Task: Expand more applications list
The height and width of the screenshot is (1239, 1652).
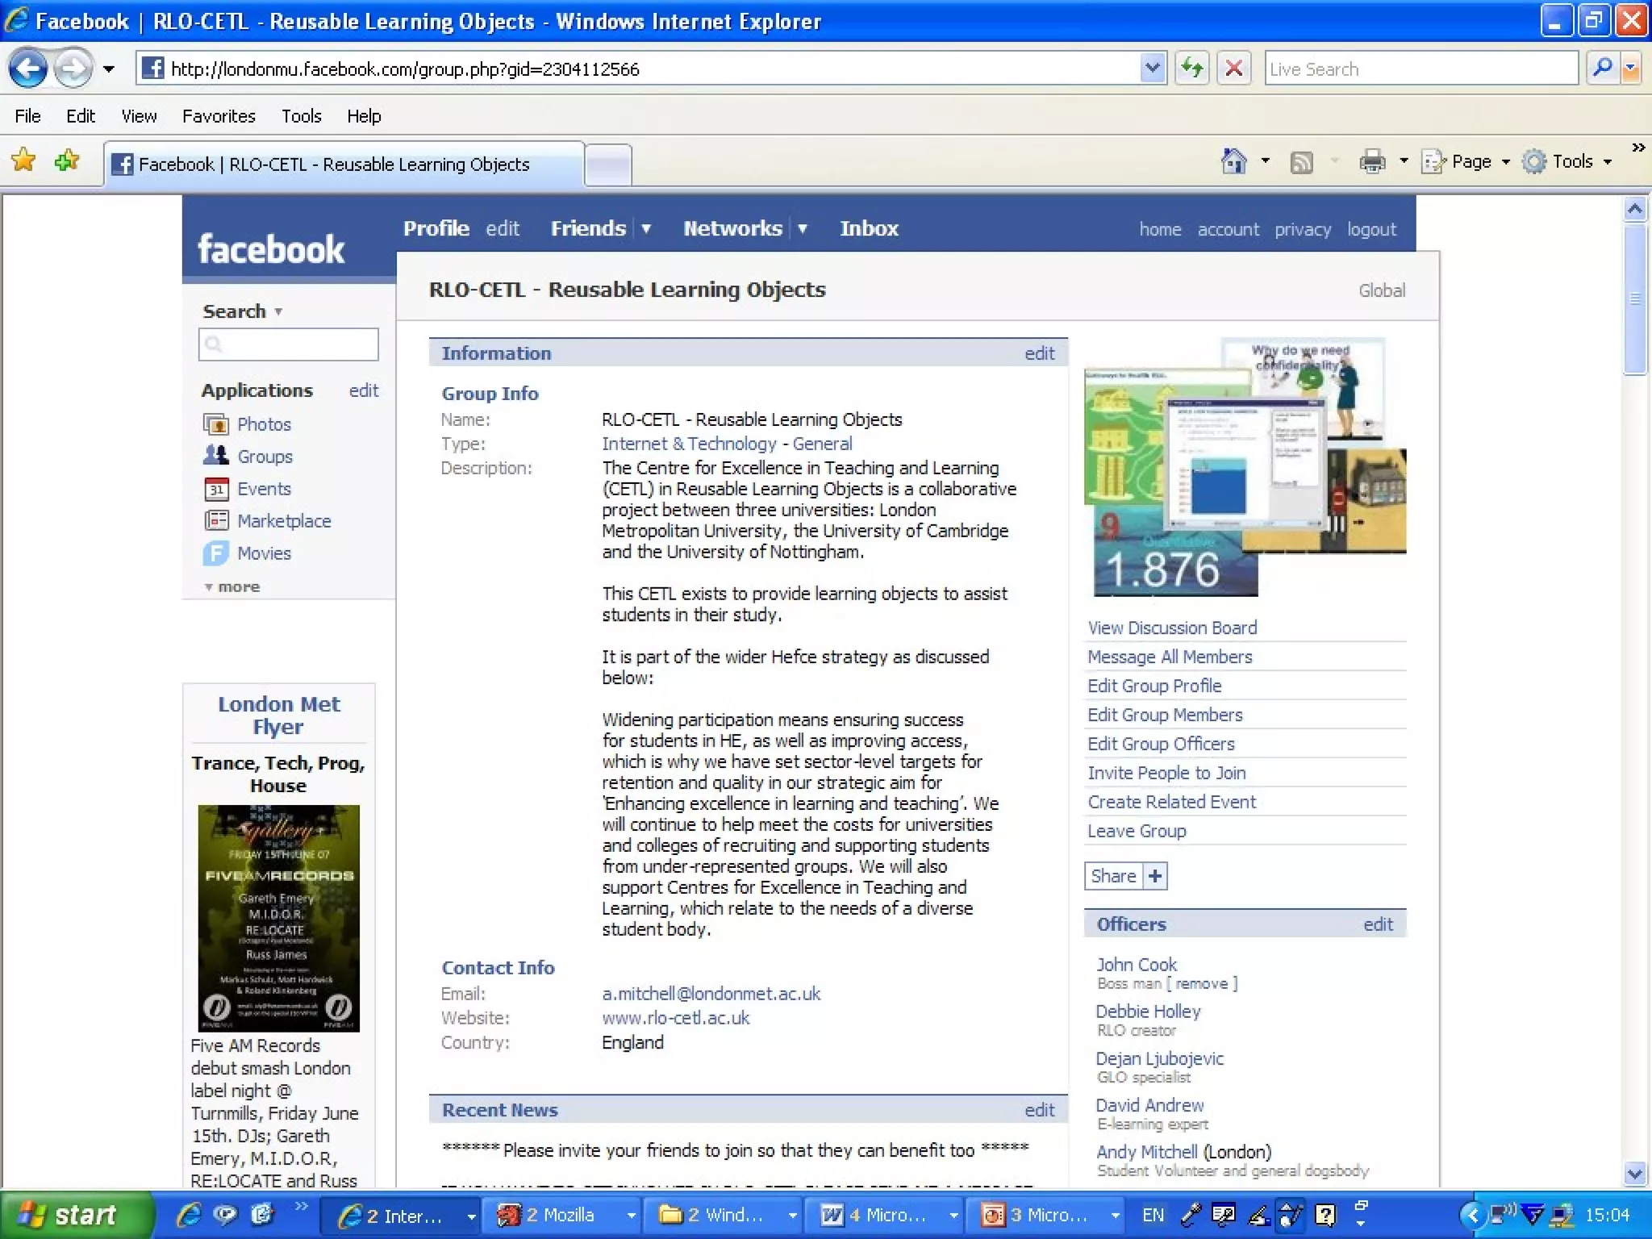Action: pos(232,586)
